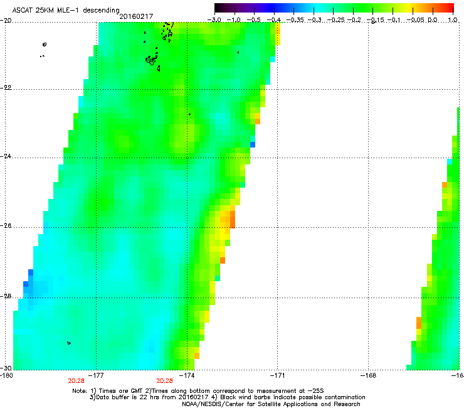Viewport: 464px width, 408px height.
Task: Click the -30 latitude axis label
Action: click(x=6, y=368)
